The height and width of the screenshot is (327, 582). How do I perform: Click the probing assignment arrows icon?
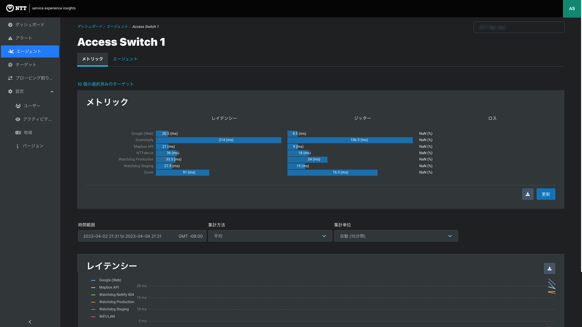(10, 78)
